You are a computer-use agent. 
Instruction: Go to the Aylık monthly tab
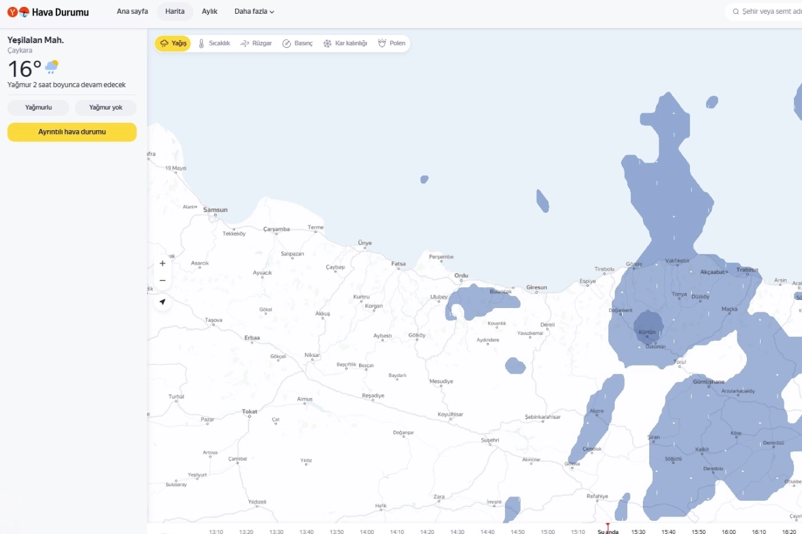point(209,11)
